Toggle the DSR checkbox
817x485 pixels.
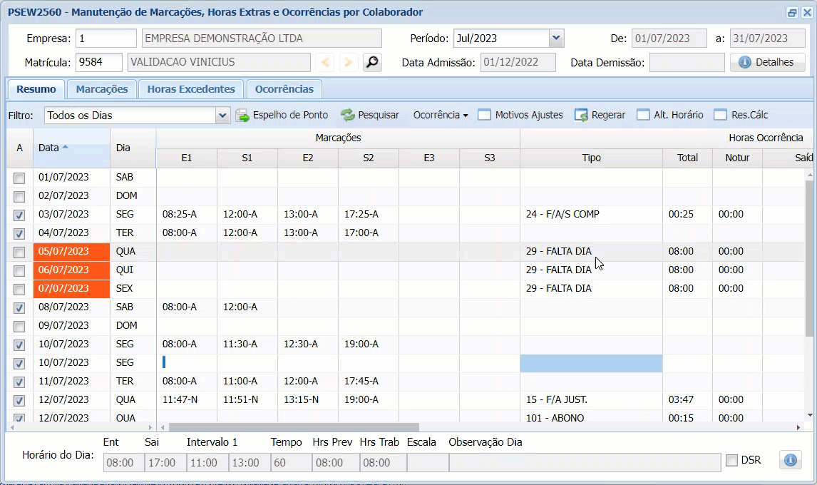[x=731, y=461]
